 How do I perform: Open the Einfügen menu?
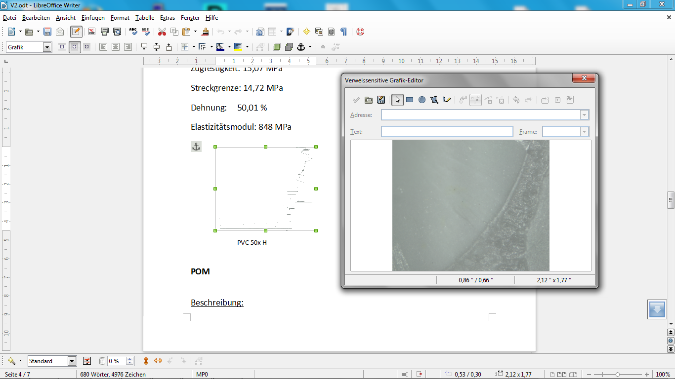pyautogui.click(x=93, y=17)
